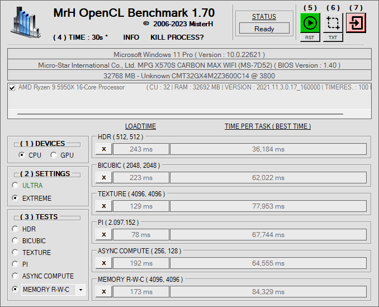Clear TEXTURE result with its X button
Viewport: 379px width, 307px height.
(x=104, y=206)
